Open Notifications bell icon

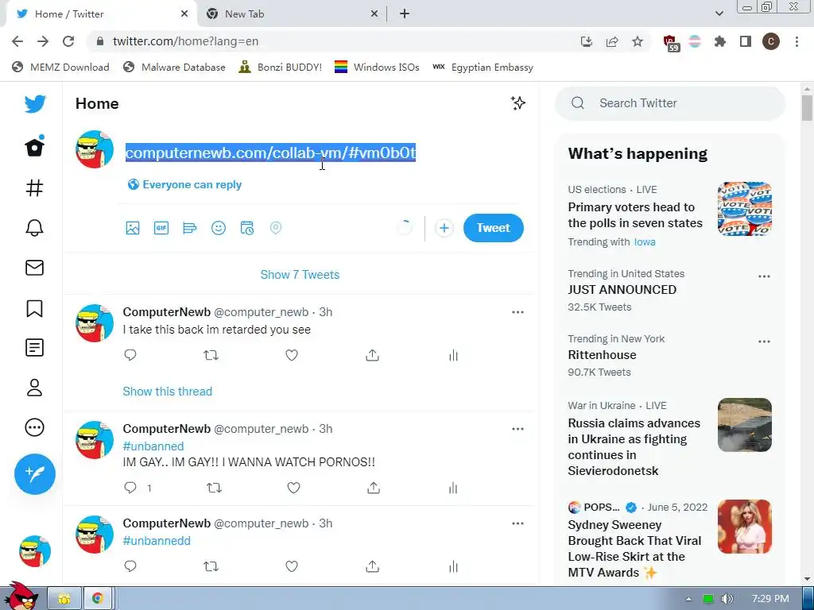point(35,228)
